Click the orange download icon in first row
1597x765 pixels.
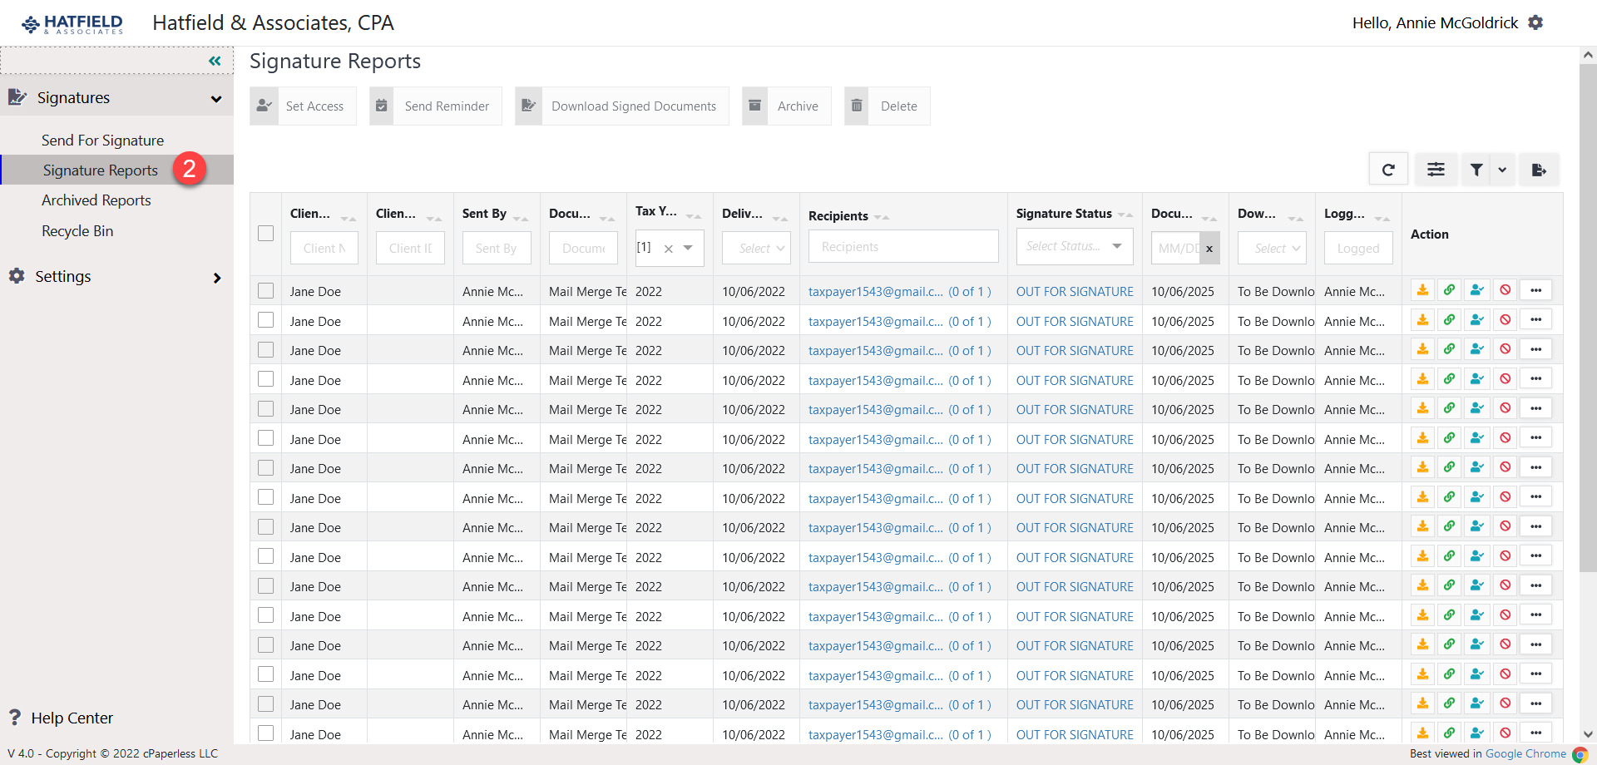click(1423, 290)
